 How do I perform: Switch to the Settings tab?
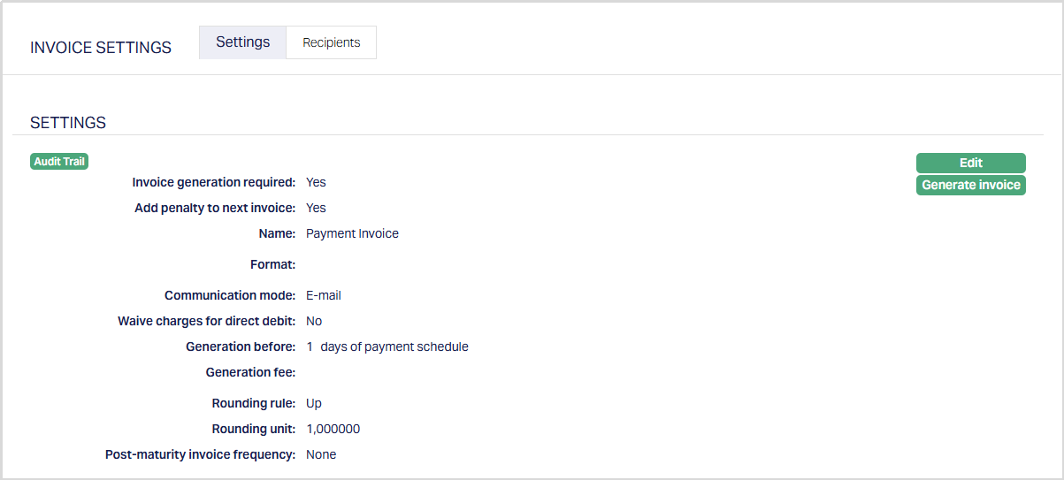pyautogui.click(x=242, y=42)
